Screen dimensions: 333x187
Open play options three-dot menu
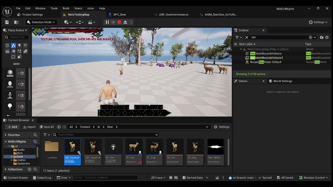pos(131,22)
